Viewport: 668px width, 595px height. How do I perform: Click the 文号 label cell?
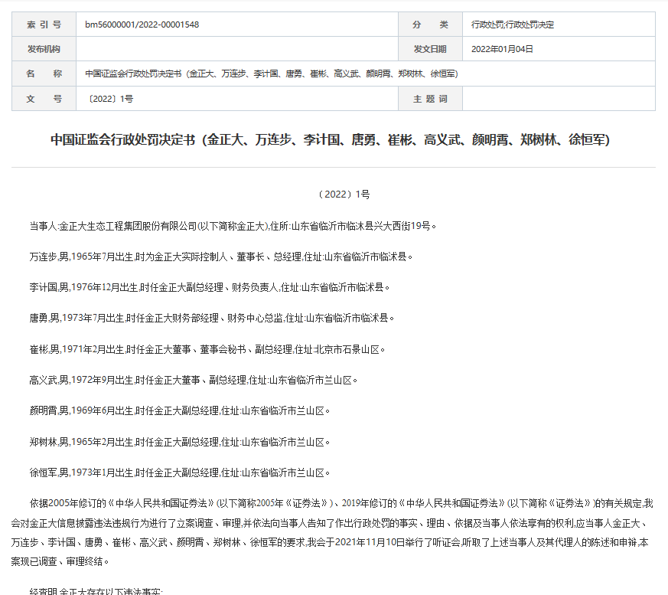(x=44, y=99)
